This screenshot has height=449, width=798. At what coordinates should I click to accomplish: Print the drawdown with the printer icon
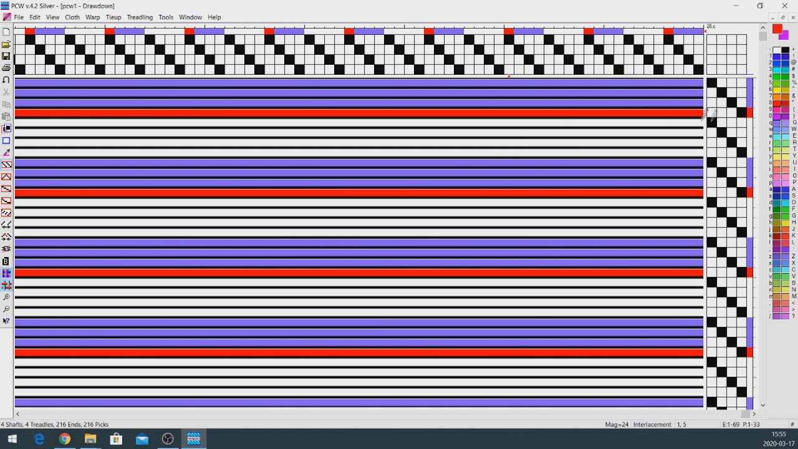[x=6, y=68]
